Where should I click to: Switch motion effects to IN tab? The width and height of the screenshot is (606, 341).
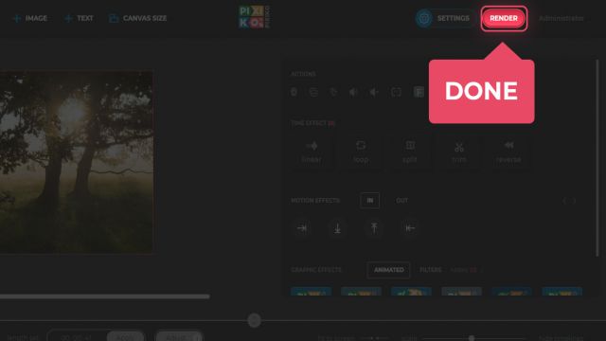(x=370, y=200)
